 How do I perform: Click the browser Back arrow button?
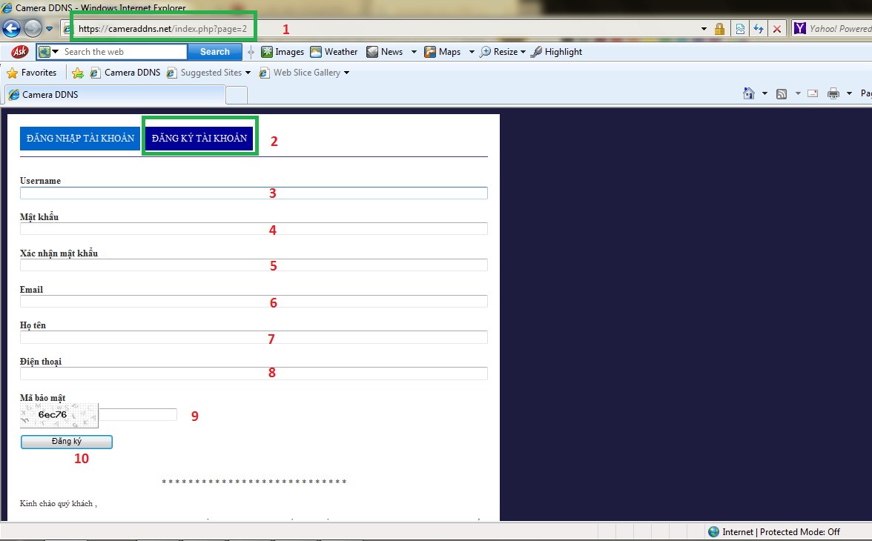point(11,28)
